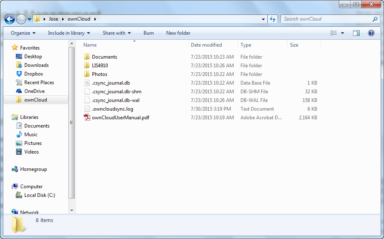Click the navigation pane scrollbar thumb
Image resolution: width=384 pixels, height=239 pixels.
click(x=72, y=123)
